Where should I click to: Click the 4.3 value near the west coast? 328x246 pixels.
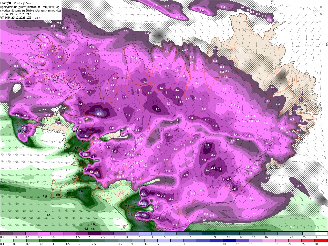coord(19,131)
